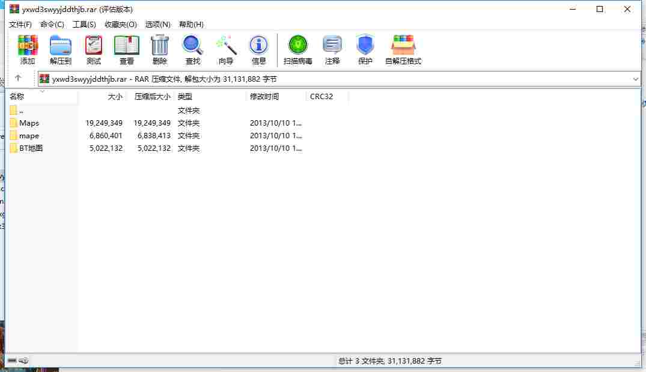Go up one level with the arrow

[17, 78]
